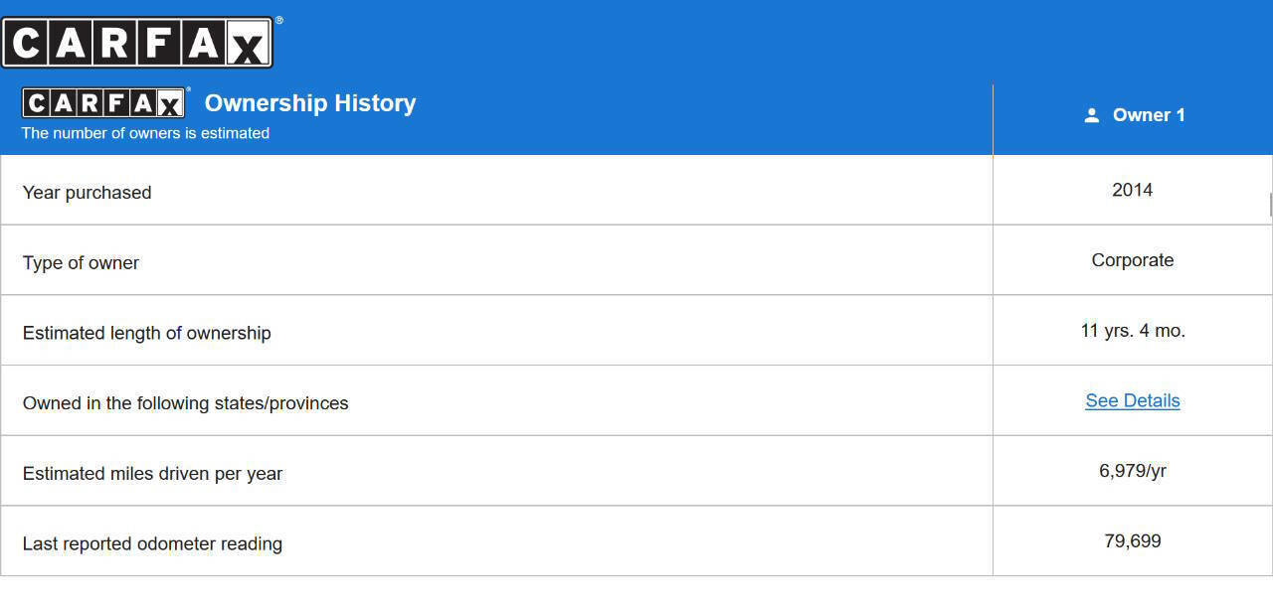Image resolution: width=1273 pixels, height=607 pixels.
Task: Select the Estimated length of ownership label
Action: coord(146,334)
